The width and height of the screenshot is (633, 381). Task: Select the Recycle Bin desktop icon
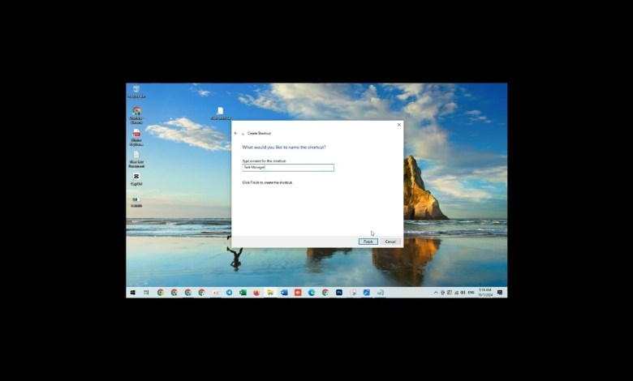pyautogui.click(x=136, y=92)
